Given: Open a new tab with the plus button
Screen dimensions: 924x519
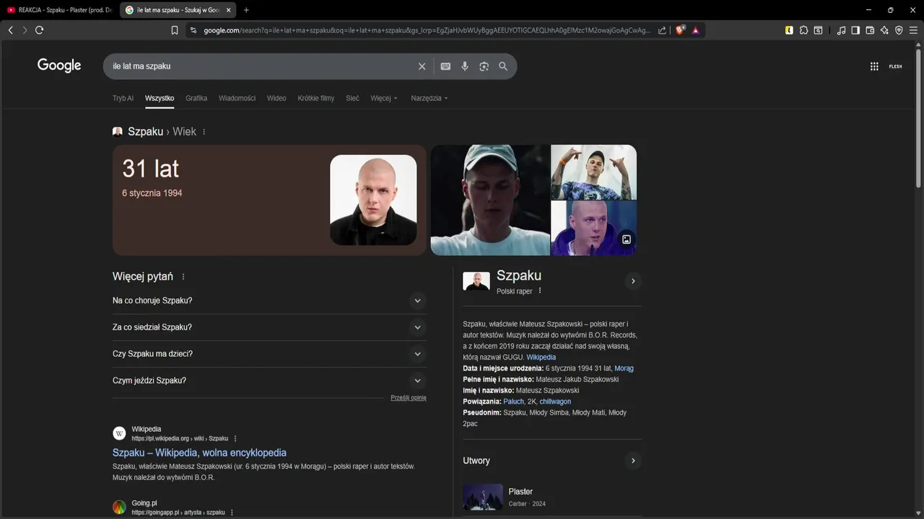Looking at the screenshot, I should (246, 10).
